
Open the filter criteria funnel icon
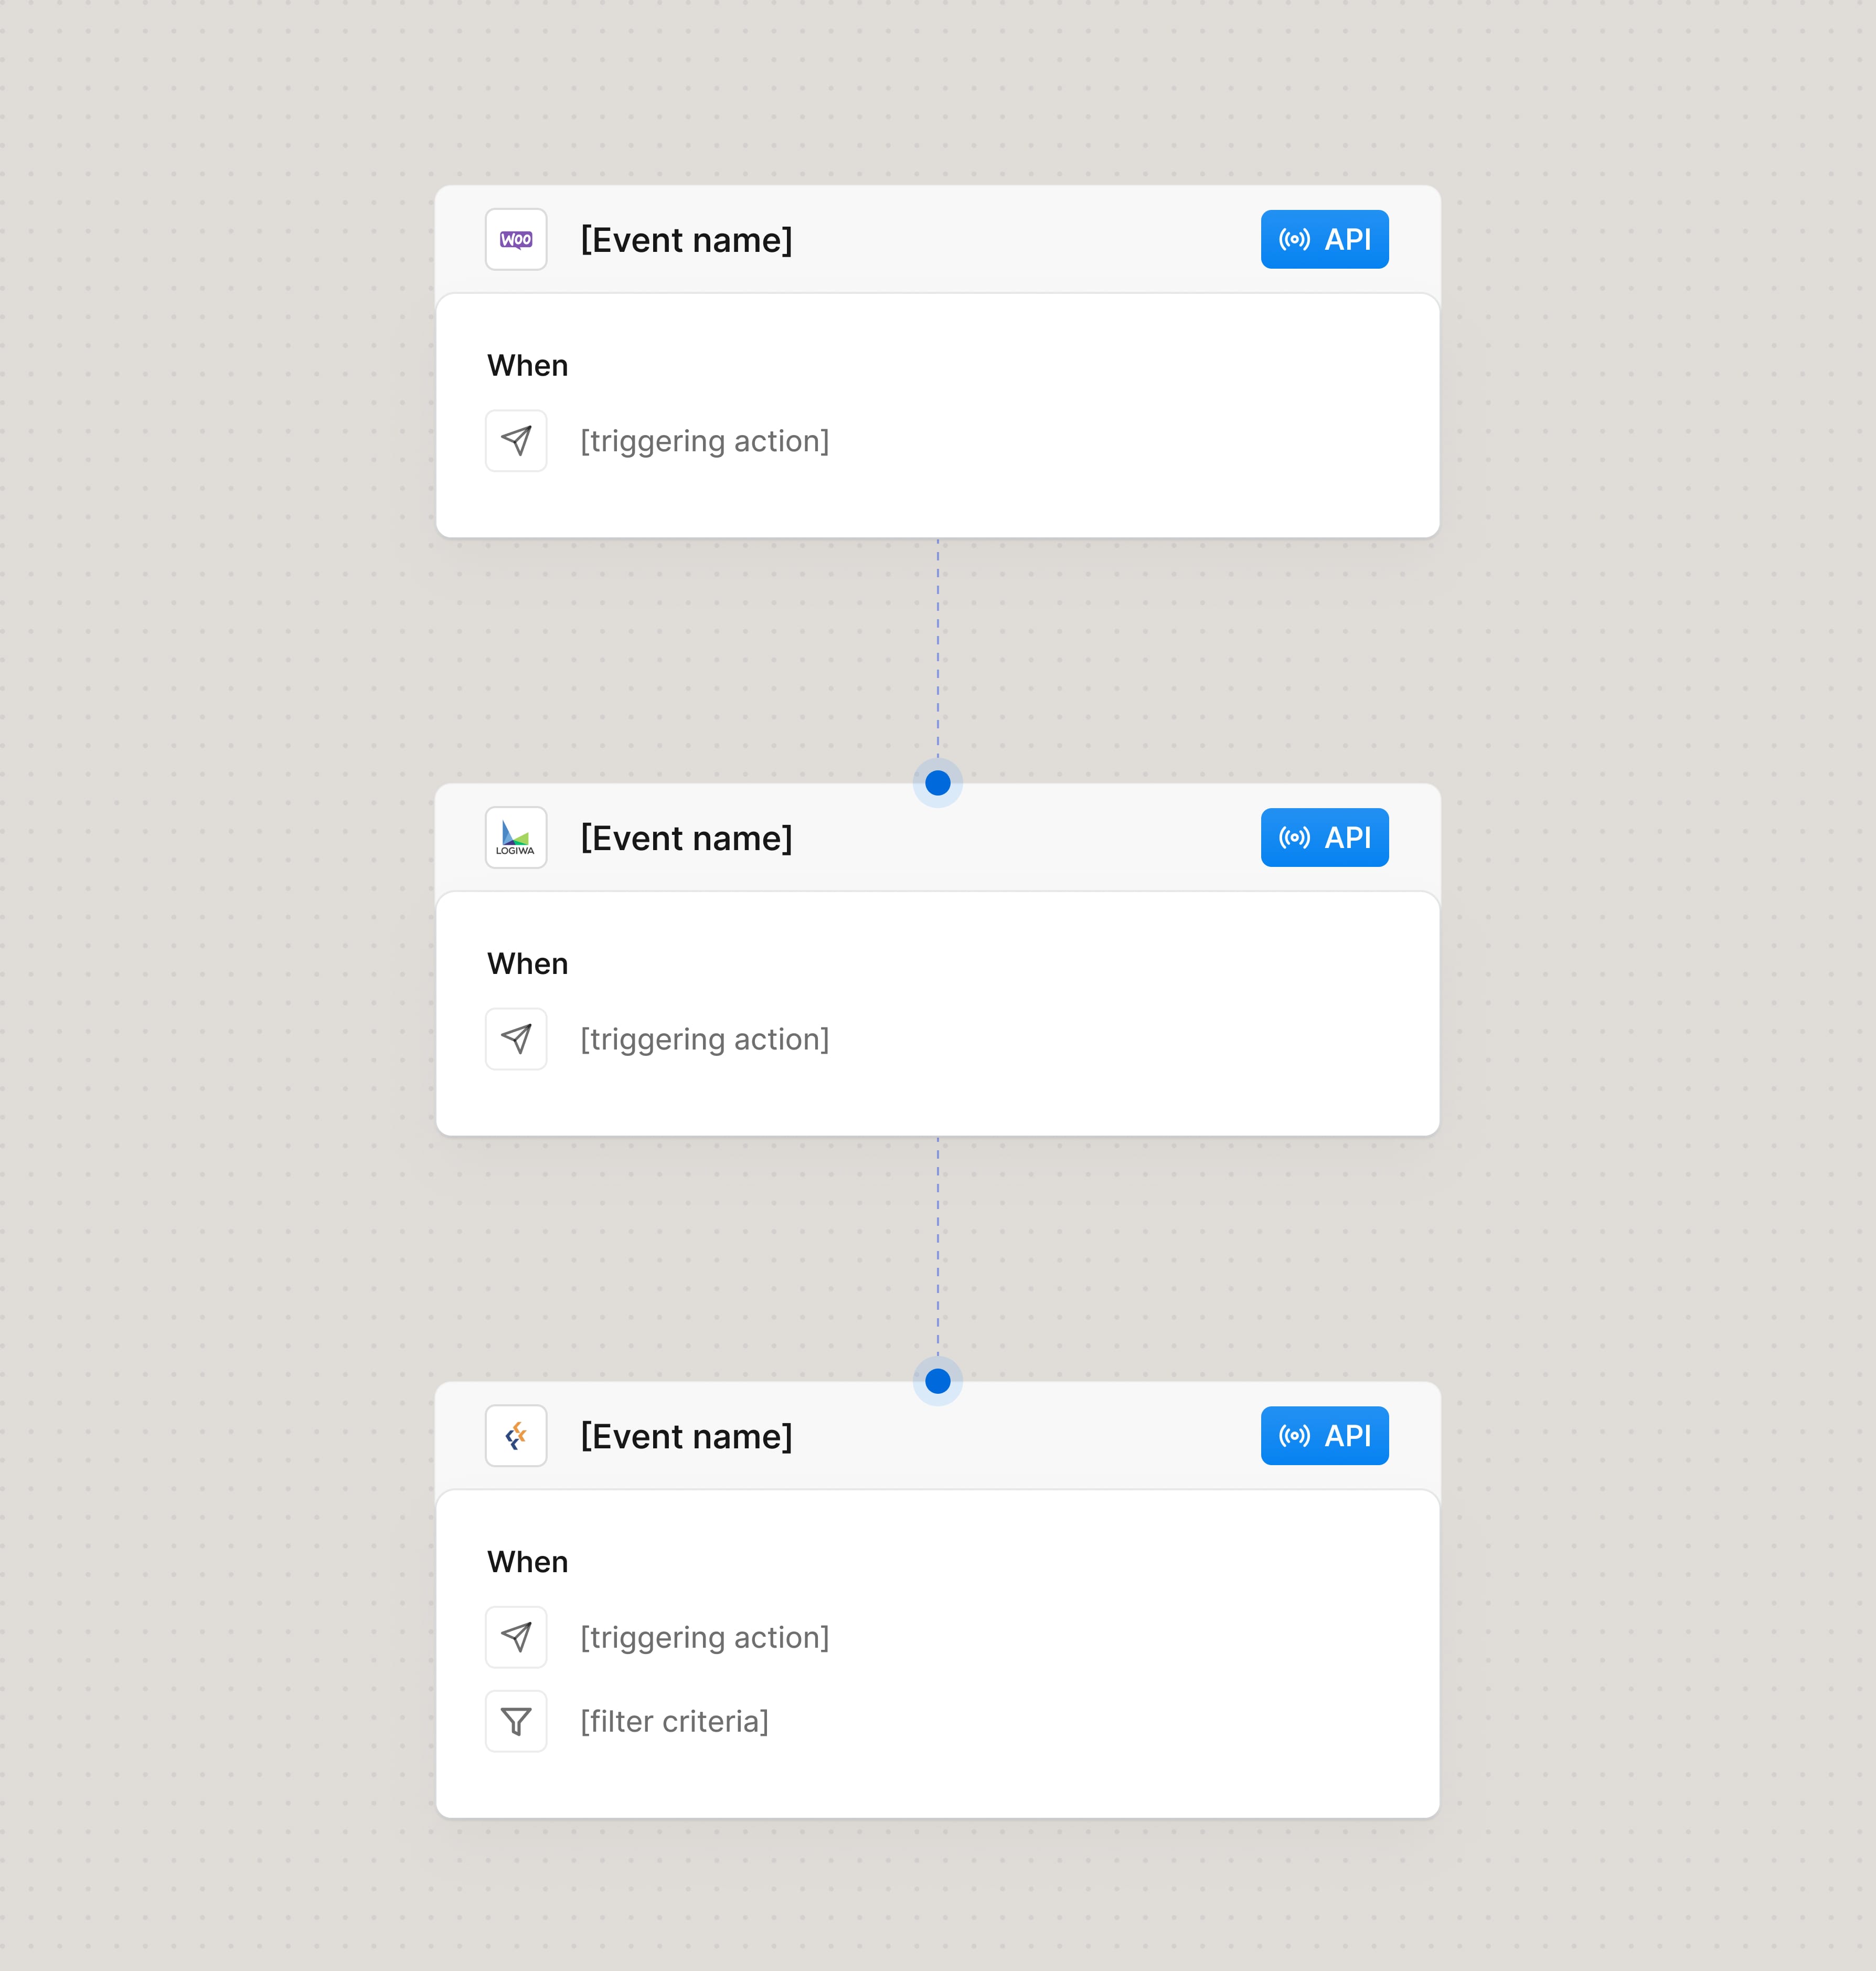pyautogui.click(x=515, y=1721)
